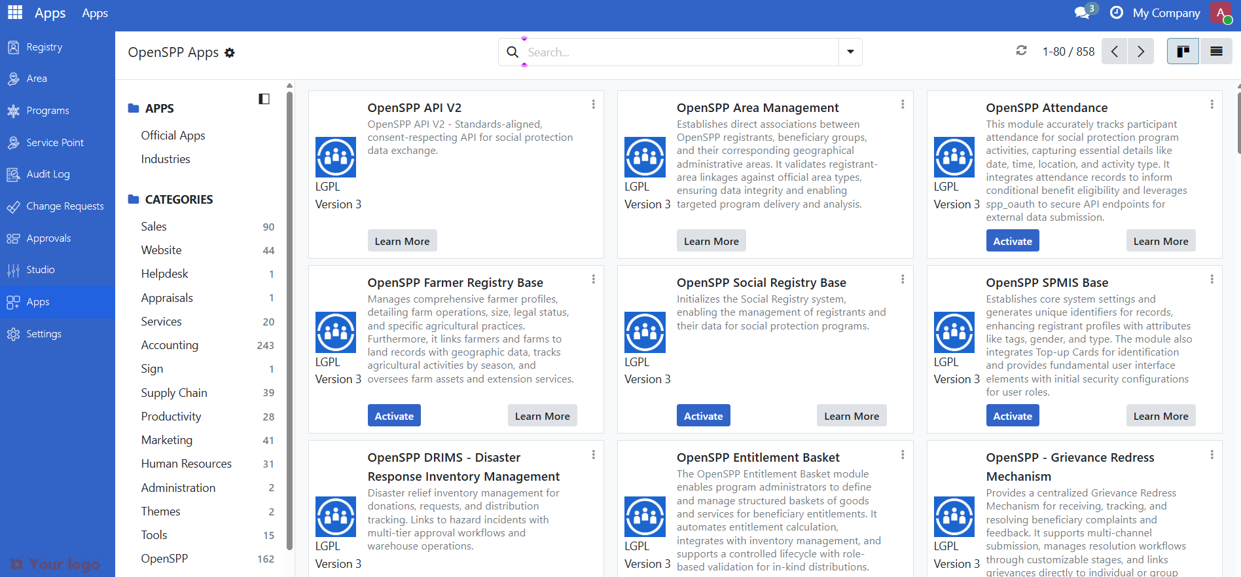The image size is (1241, 577).
Task: Open the Studio sidebar menu
Action: (x=58, y=270)
